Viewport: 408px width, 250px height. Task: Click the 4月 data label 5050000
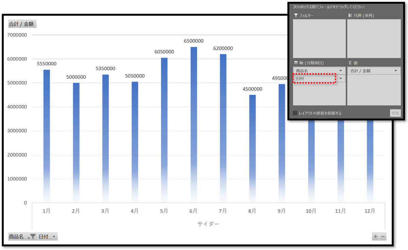pos(135,76)
